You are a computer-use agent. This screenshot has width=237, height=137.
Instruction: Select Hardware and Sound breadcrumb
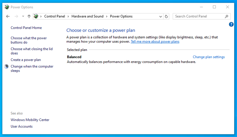pos(87,16)
